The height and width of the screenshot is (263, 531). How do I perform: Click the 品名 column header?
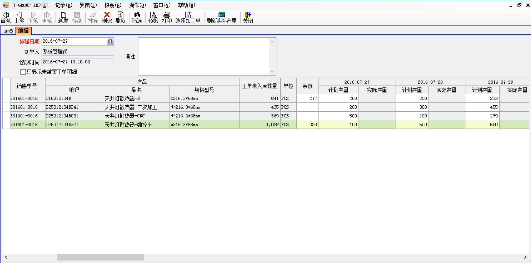coord(137,90)
